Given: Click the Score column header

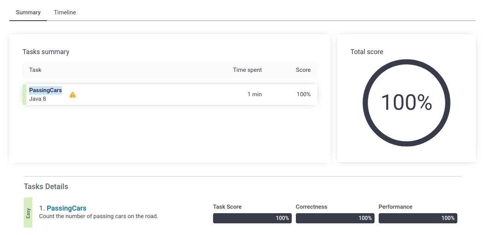Looking at the screenshot, I should pyautogui.click(x=303, y=70).
